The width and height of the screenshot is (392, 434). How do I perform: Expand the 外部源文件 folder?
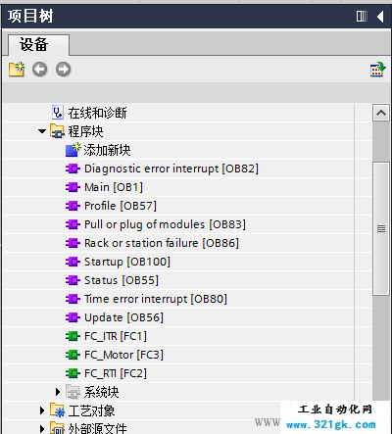pos(42,428)
